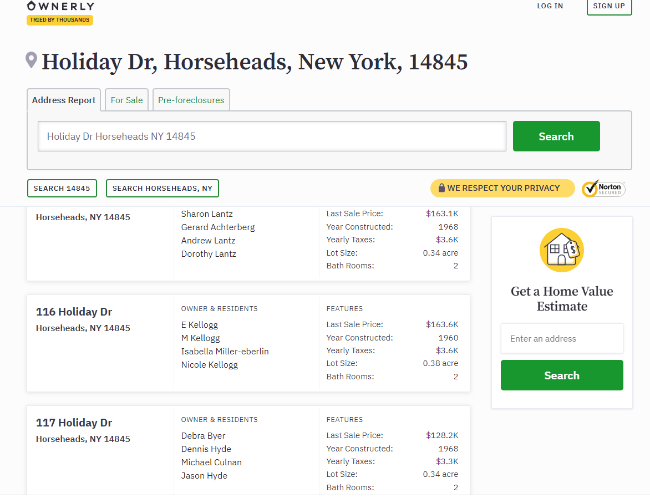The height and width of the screenshot is (498, 650).
Task: Open the 117 Holiday Dr listing
Action: click(74, 423)
